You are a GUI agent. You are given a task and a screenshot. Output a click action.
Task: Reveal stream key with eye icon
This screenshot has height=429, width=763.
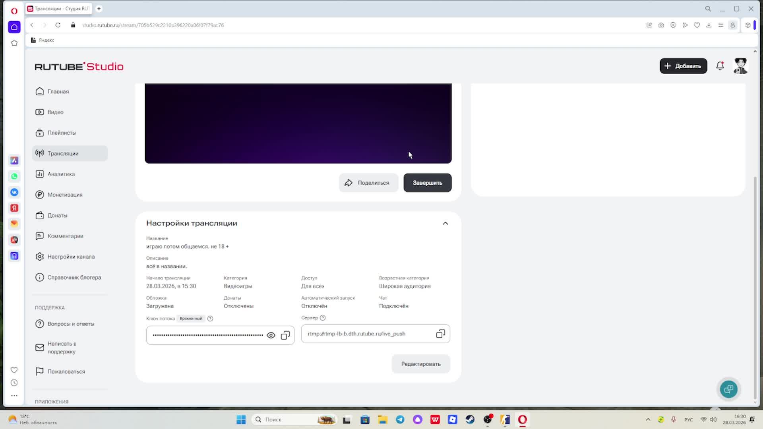(x=271, y=335)
